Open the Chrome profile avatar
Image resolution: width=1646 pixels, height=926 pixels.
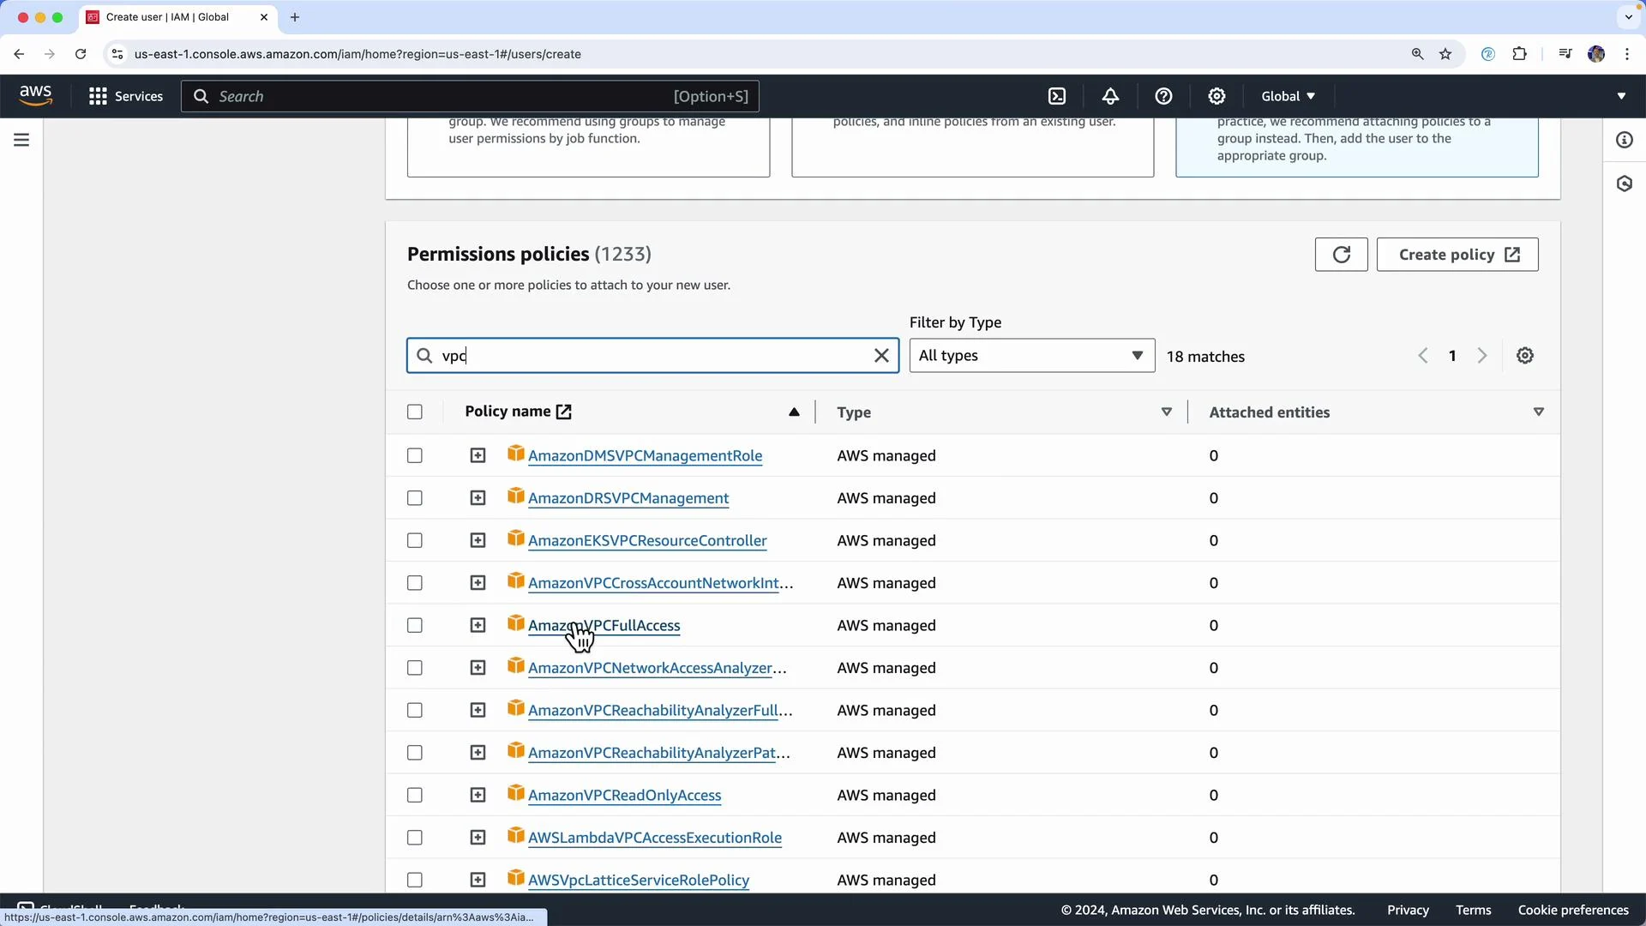1596,54
